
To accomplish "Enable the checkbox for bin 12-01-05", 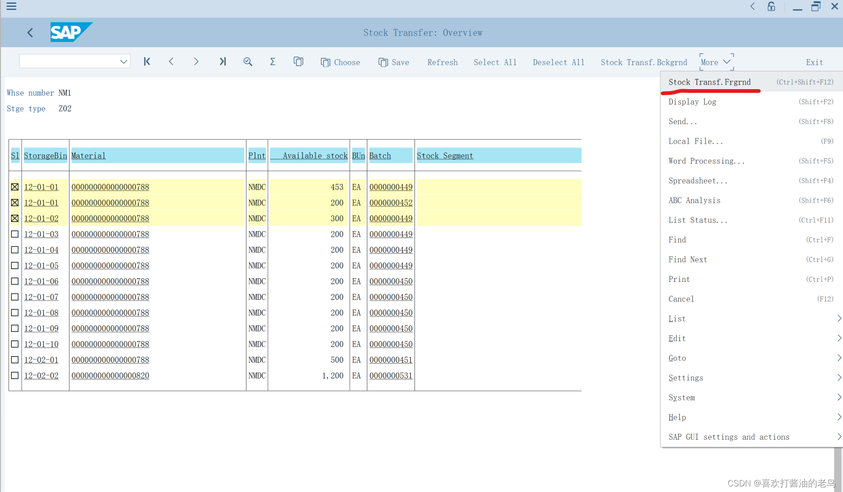I will pos(14,265).
